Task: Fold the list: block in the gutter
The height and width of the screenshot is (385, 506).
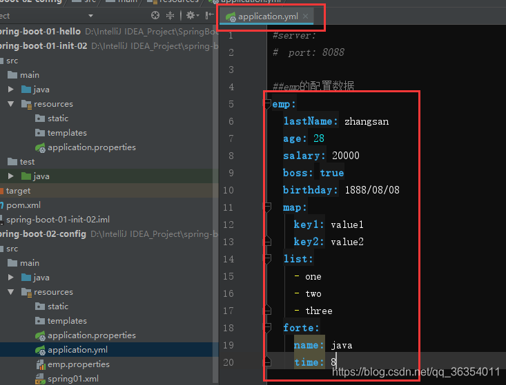Action: point(268,259)
